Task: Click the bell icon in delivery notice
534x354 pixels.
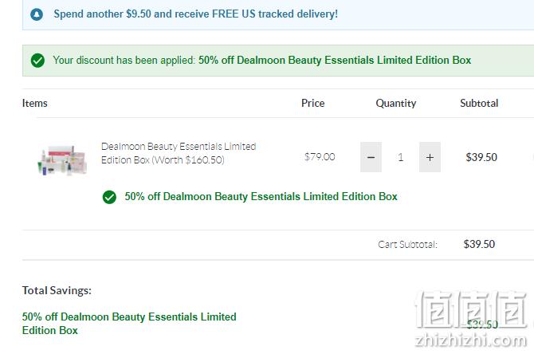Action: click(37, 14)
